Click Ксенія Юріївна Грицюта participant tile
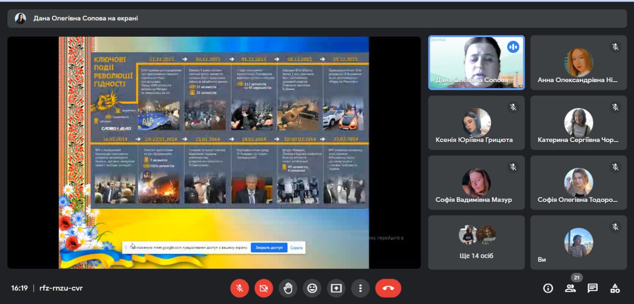 point(476,123)
